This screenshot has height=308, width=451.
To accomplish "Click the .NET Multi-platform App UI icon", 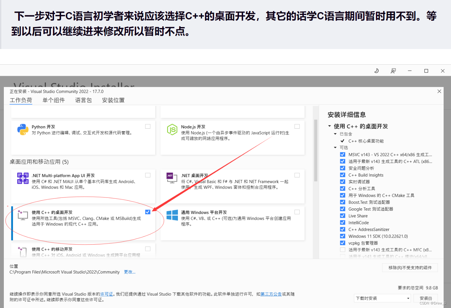I will [x=23, y=178].
